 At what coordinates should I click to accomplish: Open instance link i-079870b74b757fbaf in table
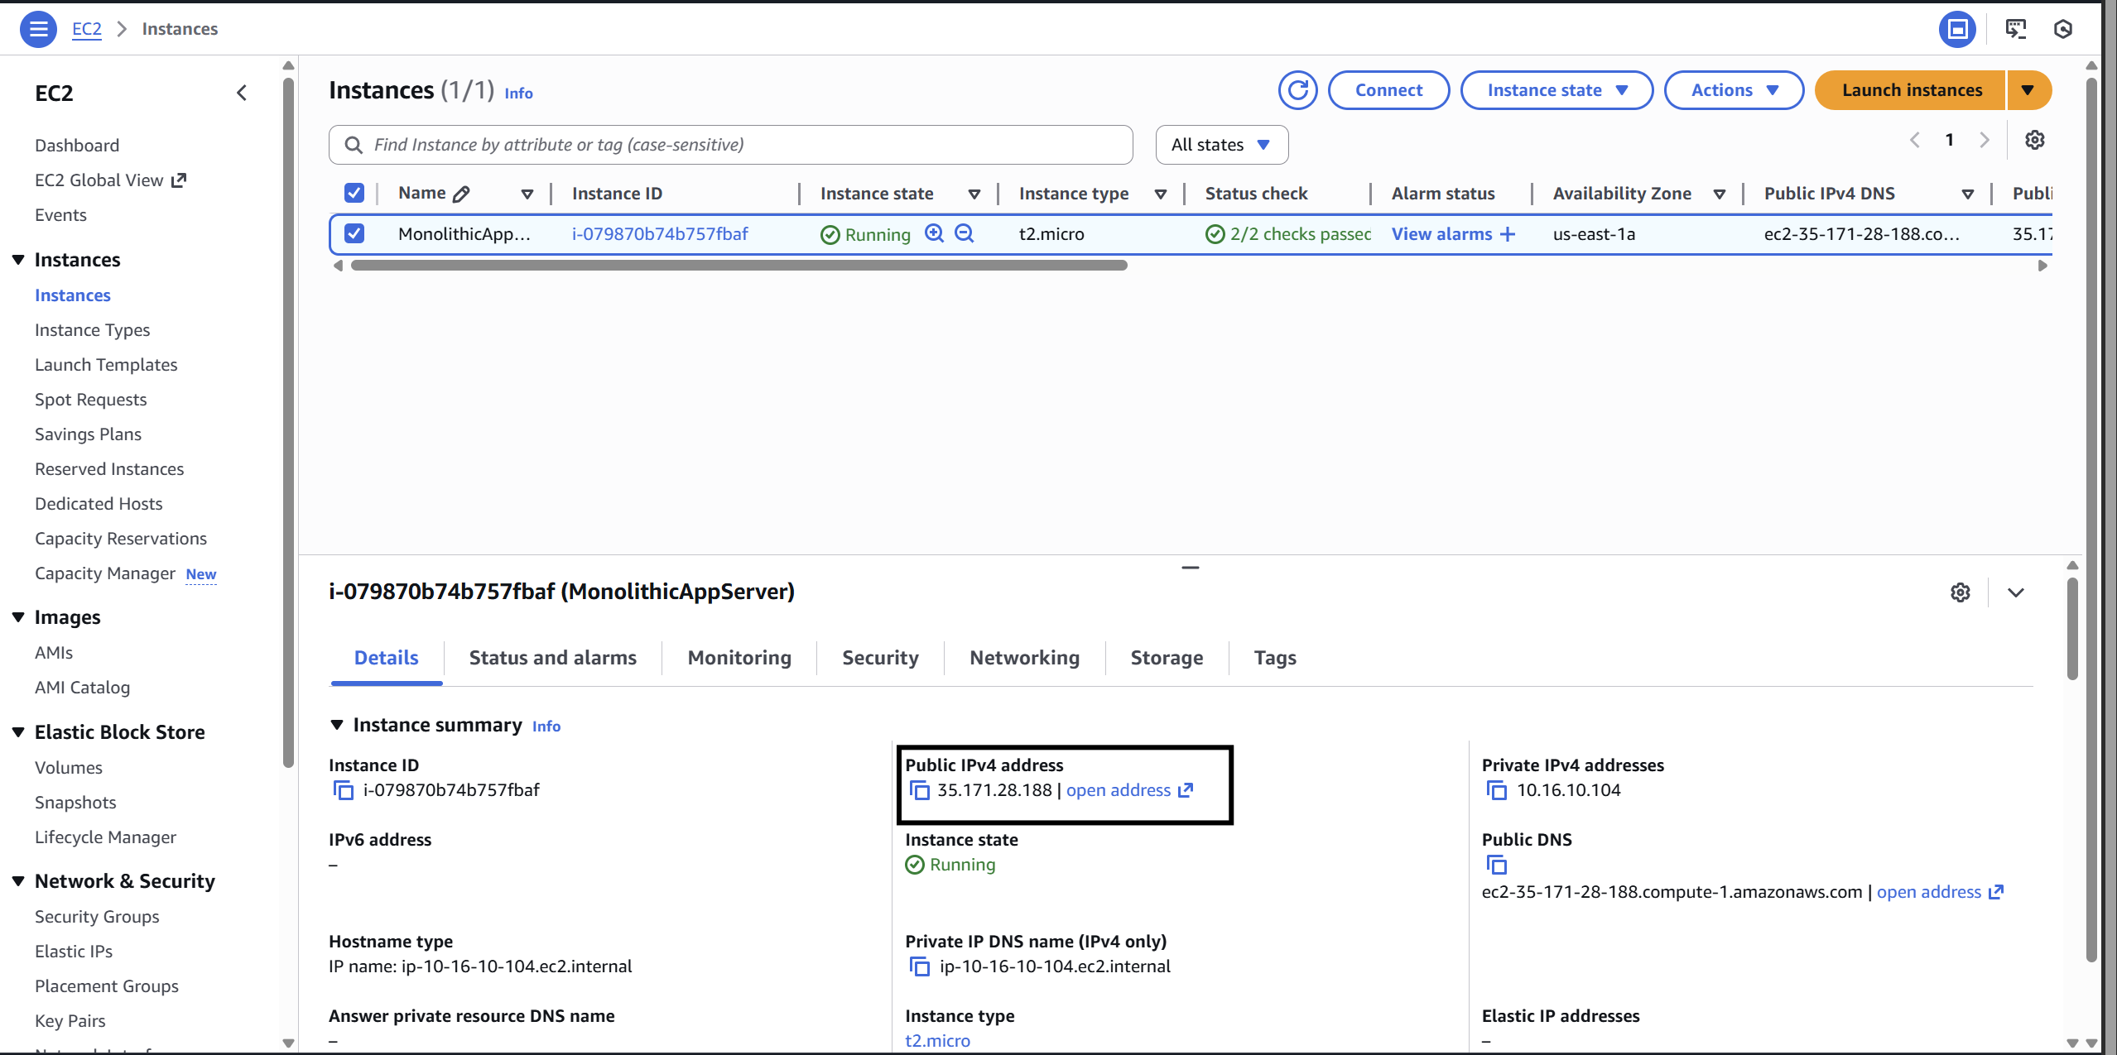660,234
